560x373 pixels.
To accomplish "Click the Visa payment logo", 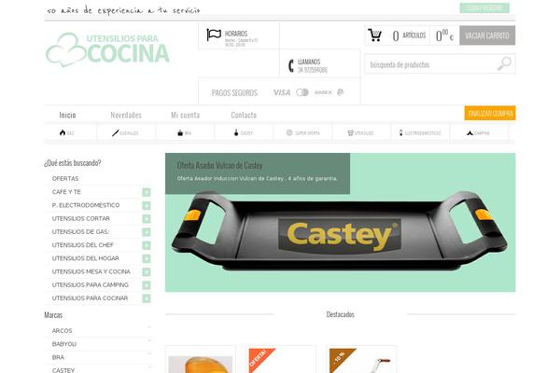I will point(282,92).
